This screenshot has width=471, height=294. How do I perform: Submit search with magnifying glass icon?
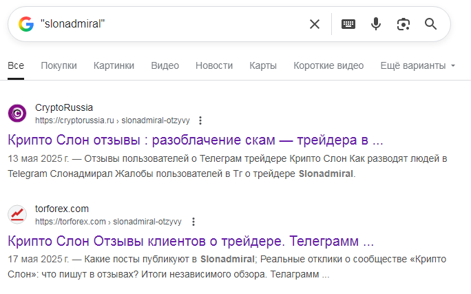point(430,24)
